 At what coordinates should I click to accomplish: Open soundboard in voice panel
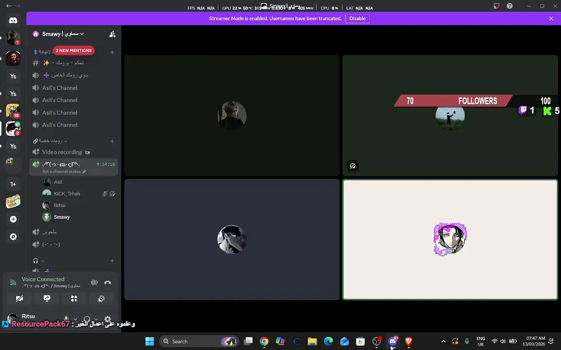[102, 298]
